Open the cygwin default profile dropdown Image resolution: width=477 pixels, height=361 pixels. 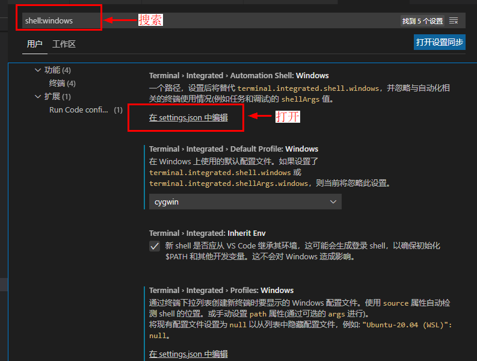click(245, 202)
